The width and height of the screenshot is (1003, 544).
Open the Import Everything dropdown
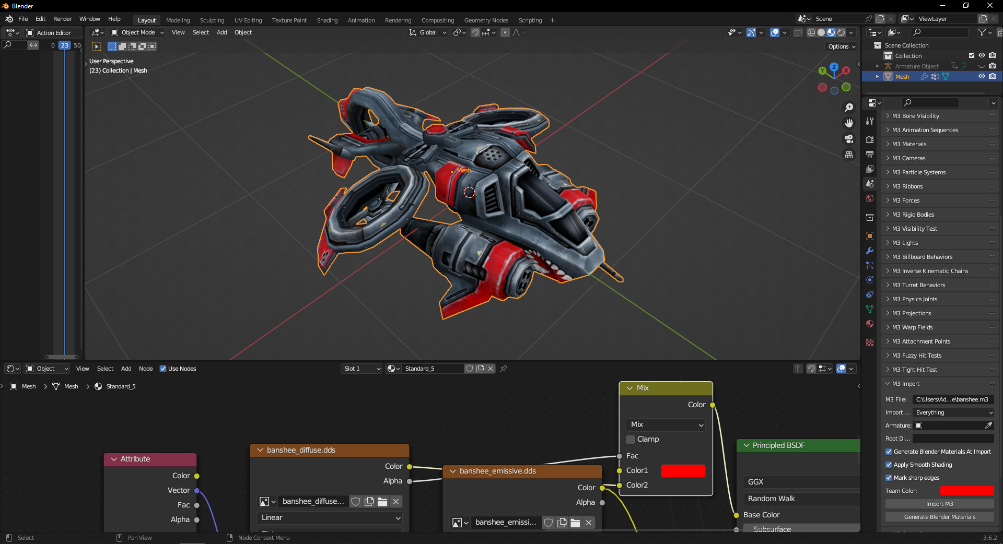[x=953, y=412]
